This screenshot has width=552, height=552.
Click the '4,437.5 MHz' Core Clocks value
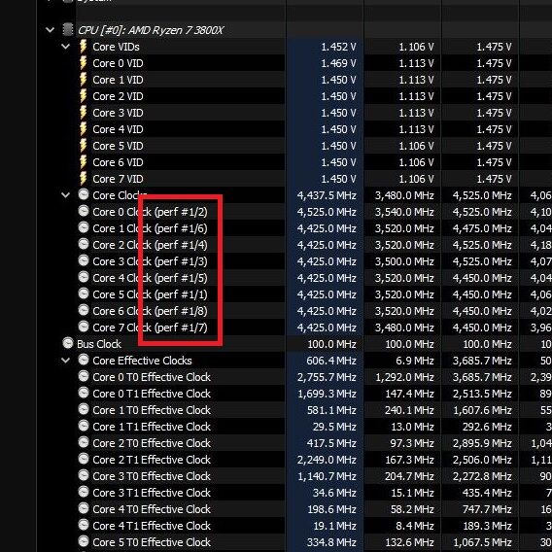[327, 195]
